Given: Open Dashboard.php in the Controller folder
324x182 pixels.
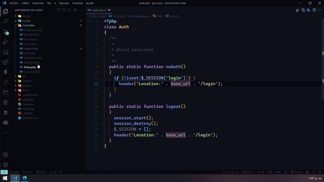Looking at the screenshot, I should pos(33,30).
